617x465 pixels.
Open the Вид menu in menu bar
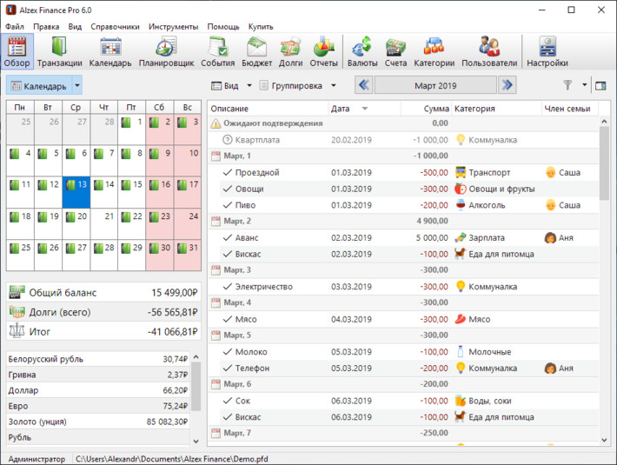75,27
